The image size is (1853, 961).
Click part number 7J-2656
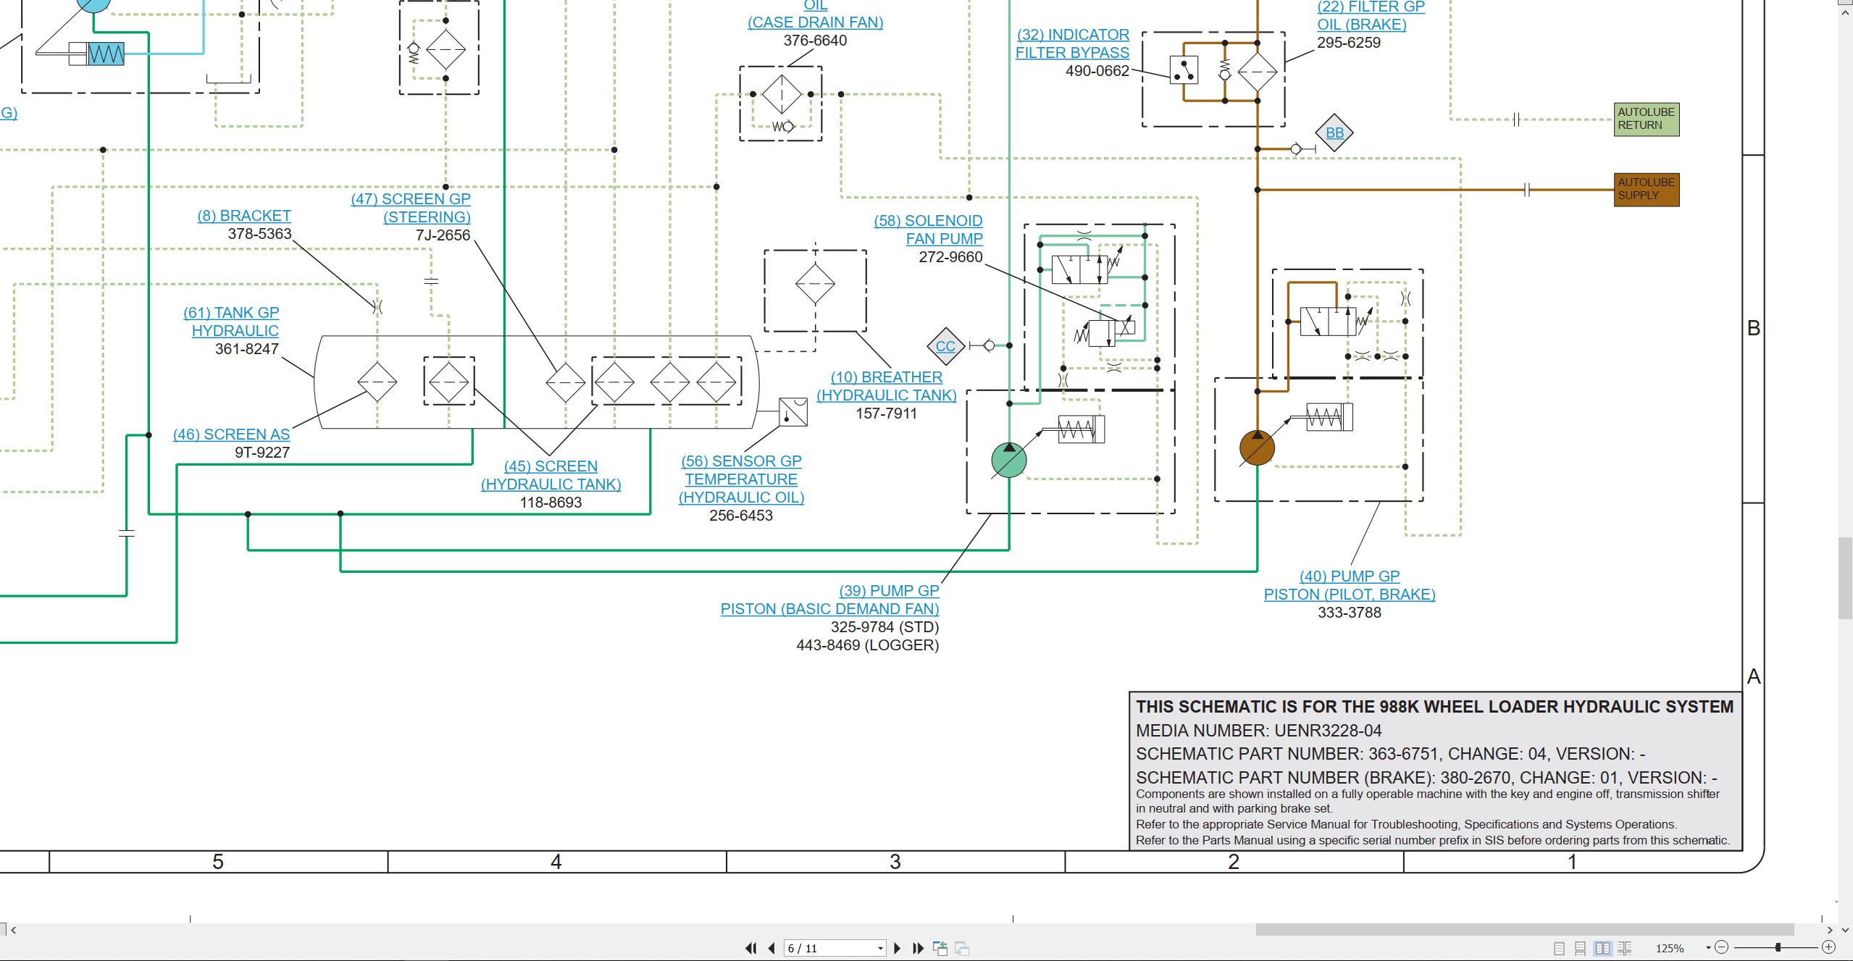pyautogui.click(x=443, y=235)
